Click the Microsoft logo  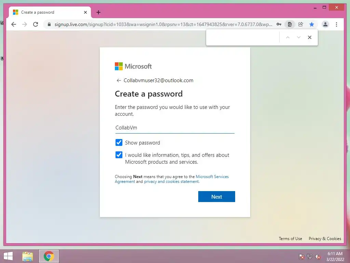tap(133, 66)
